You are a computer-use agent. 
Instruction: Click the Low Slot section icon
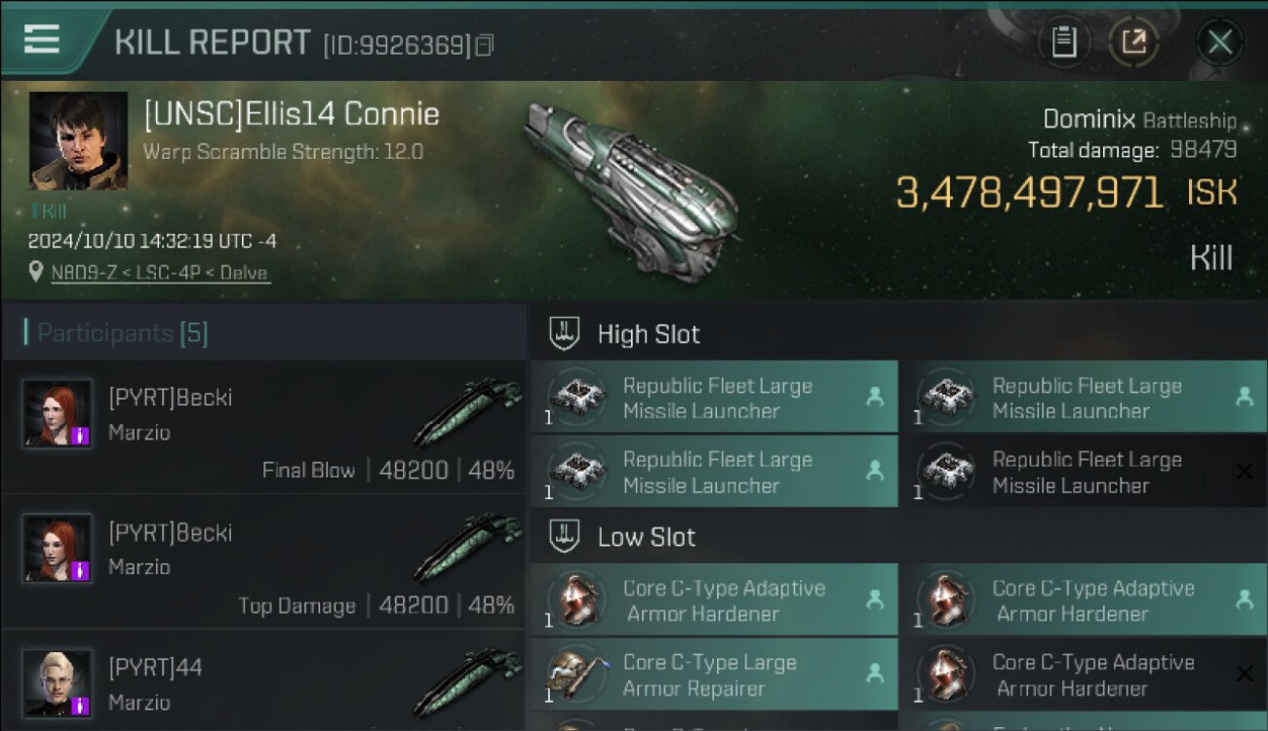[566, 536]
